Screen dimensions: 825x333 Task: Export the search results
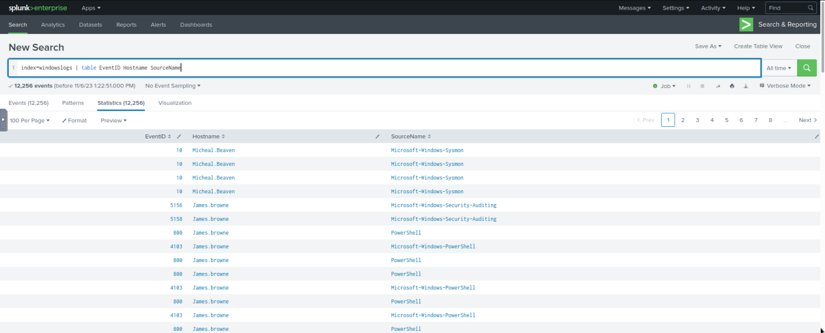coord(746,85)
